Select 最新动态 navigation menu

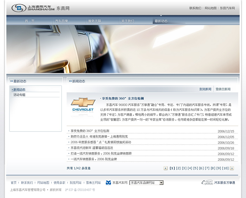[161, 21]
